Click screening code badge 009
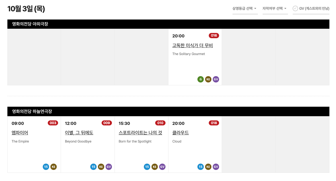 107,123
